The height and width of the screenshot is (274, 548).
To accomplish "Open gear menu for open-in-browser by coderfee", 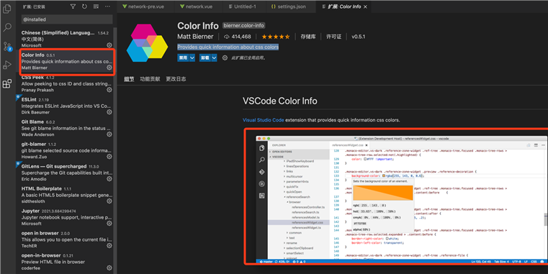I will 109,268.
